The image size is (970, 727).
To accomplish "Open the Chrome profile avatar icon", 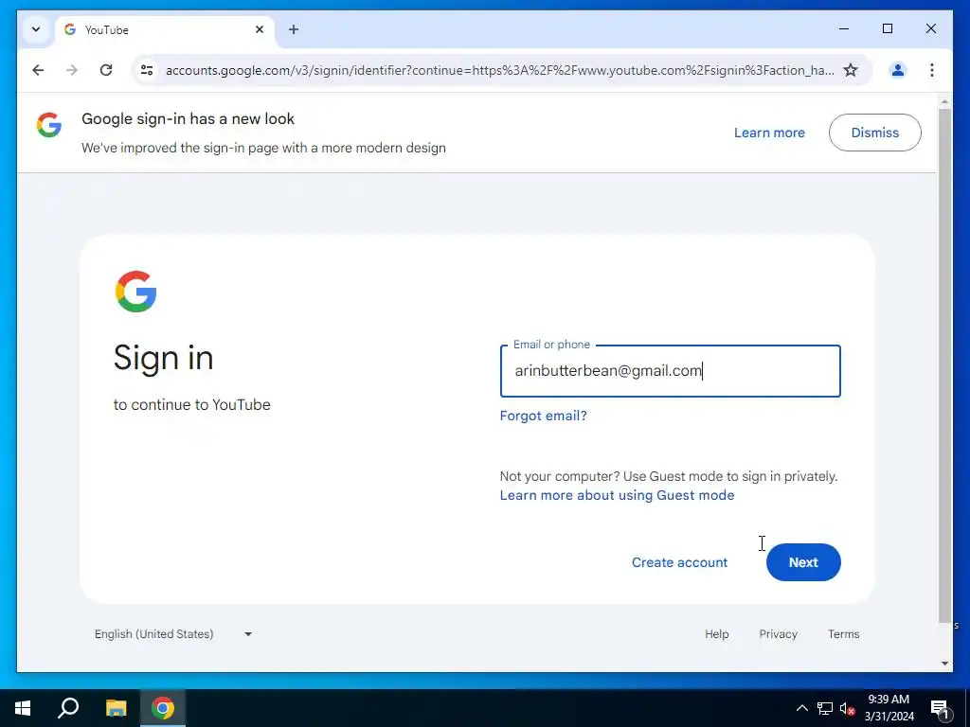I will coord(898,70).
